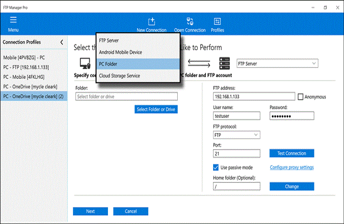The width and height of the screenshot is (344, 224).
Task: Click the PC monitor source icon
Action: pos(86,63)
